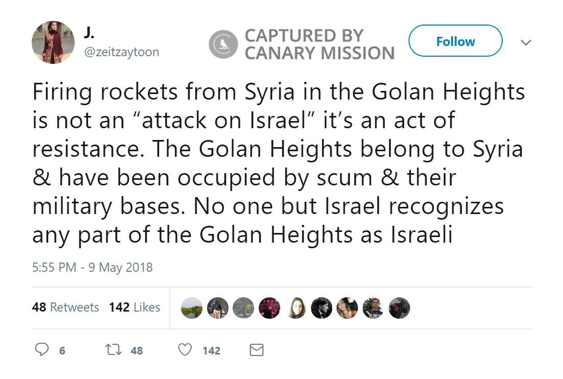Reply to the tweet

pos(42,350)
